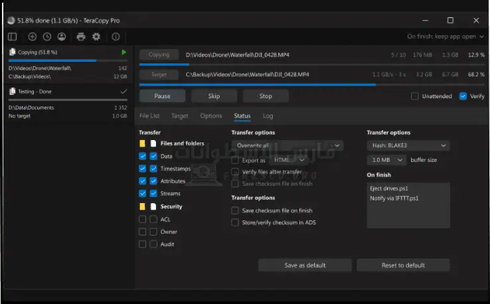The width and height of the screenshot is (490, 304).
Task: Click the info icon in toolbar
Action: pyautogui.click(x=116, y=37)
